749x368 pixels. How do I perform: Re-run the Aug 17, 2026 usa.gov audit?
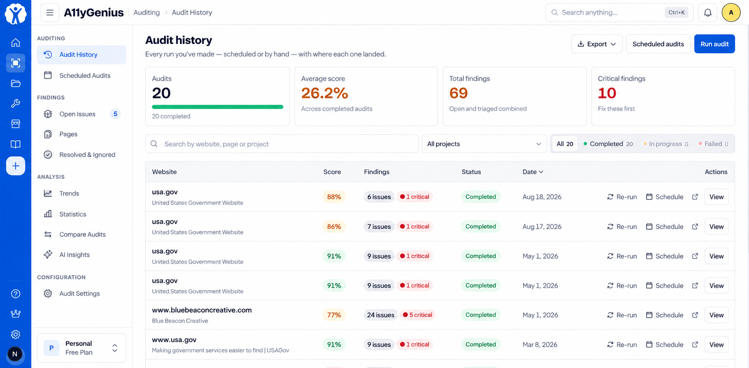pyautogui.click(x=622, y=226)
